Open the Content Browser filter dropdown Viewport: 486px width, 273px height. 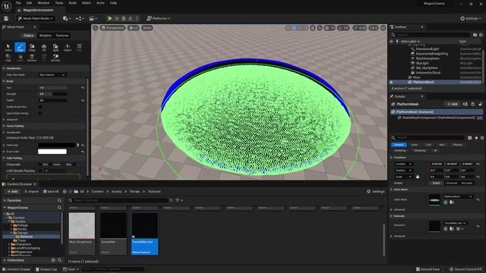pos(179,200)
